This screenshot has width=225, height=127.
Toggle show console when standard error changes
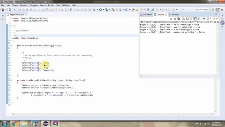[x=199, y=19]
